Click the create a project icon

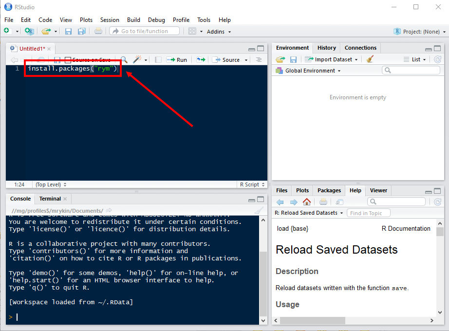point(29,31)
